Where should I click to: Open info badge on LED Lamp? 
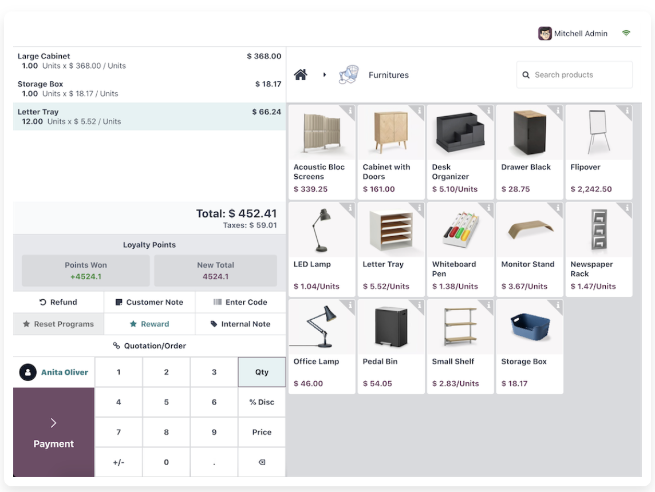(350, 208)
